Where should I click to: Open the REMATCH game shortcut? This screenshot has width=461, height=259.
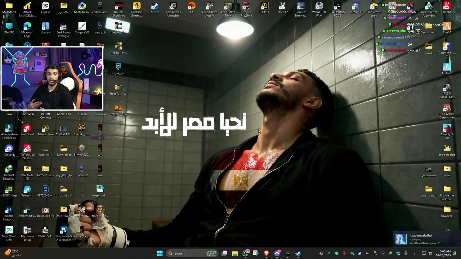click(x=356, y=8)
